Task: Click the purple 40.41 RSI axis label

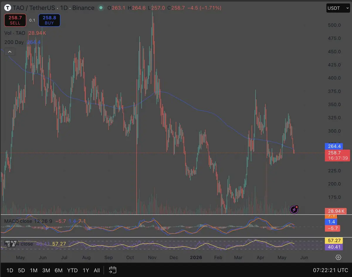Action: 334,247
